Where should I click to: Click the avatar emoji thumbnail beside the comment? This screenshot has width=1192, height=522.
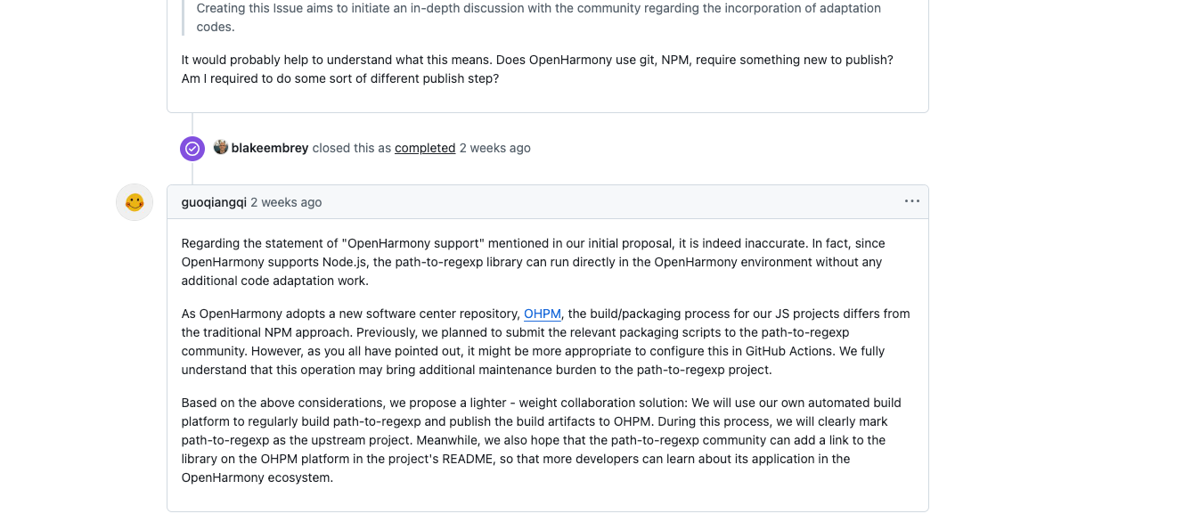point(135,201)
